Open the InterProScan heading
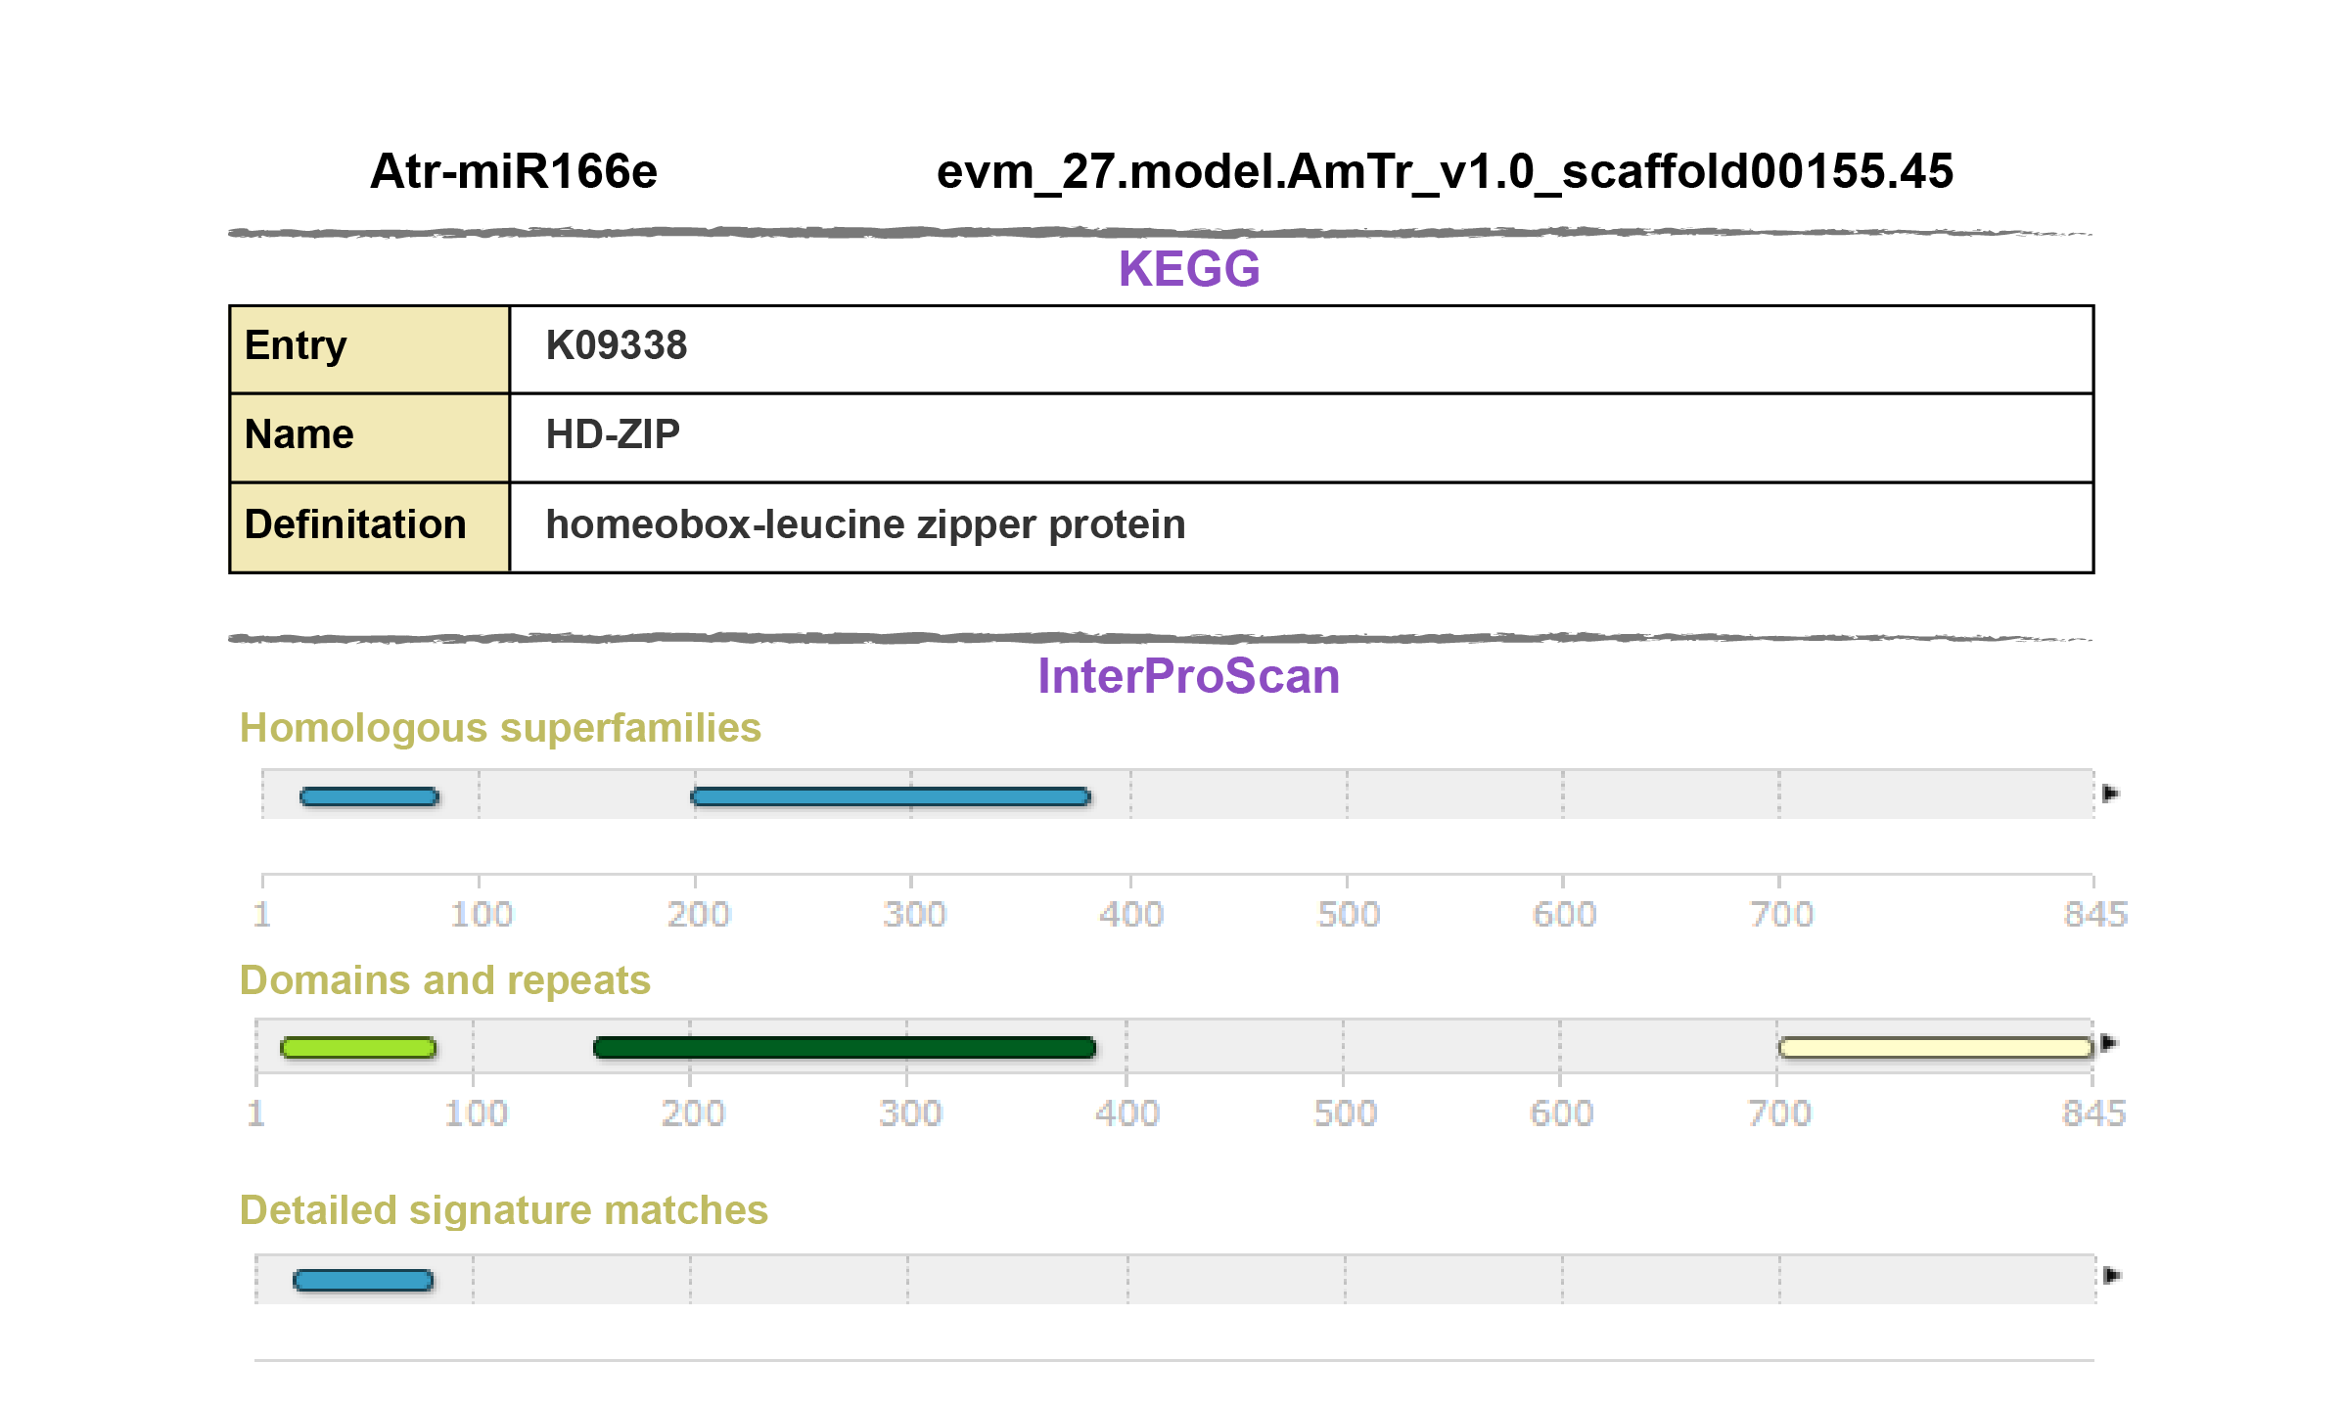Screen dimensions: 2345x1407 pos(1188,676)
